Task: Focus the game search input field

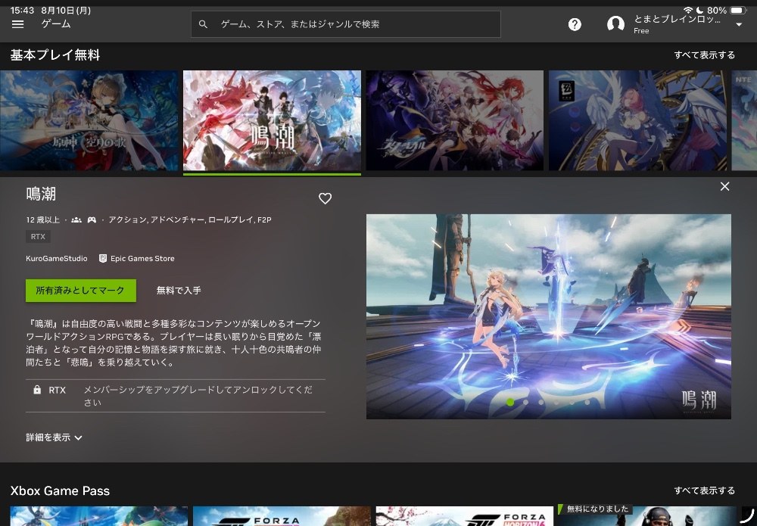Action: tap(346, 24)
